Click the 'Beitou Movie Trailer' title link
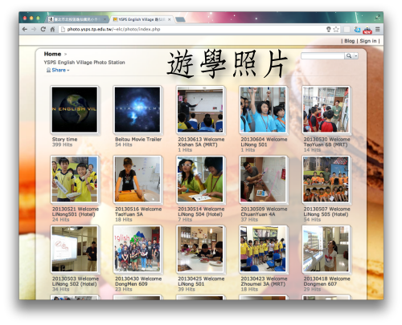 (138, 140)
